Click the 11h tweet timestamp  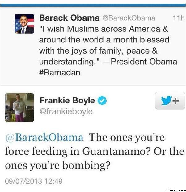178,18
